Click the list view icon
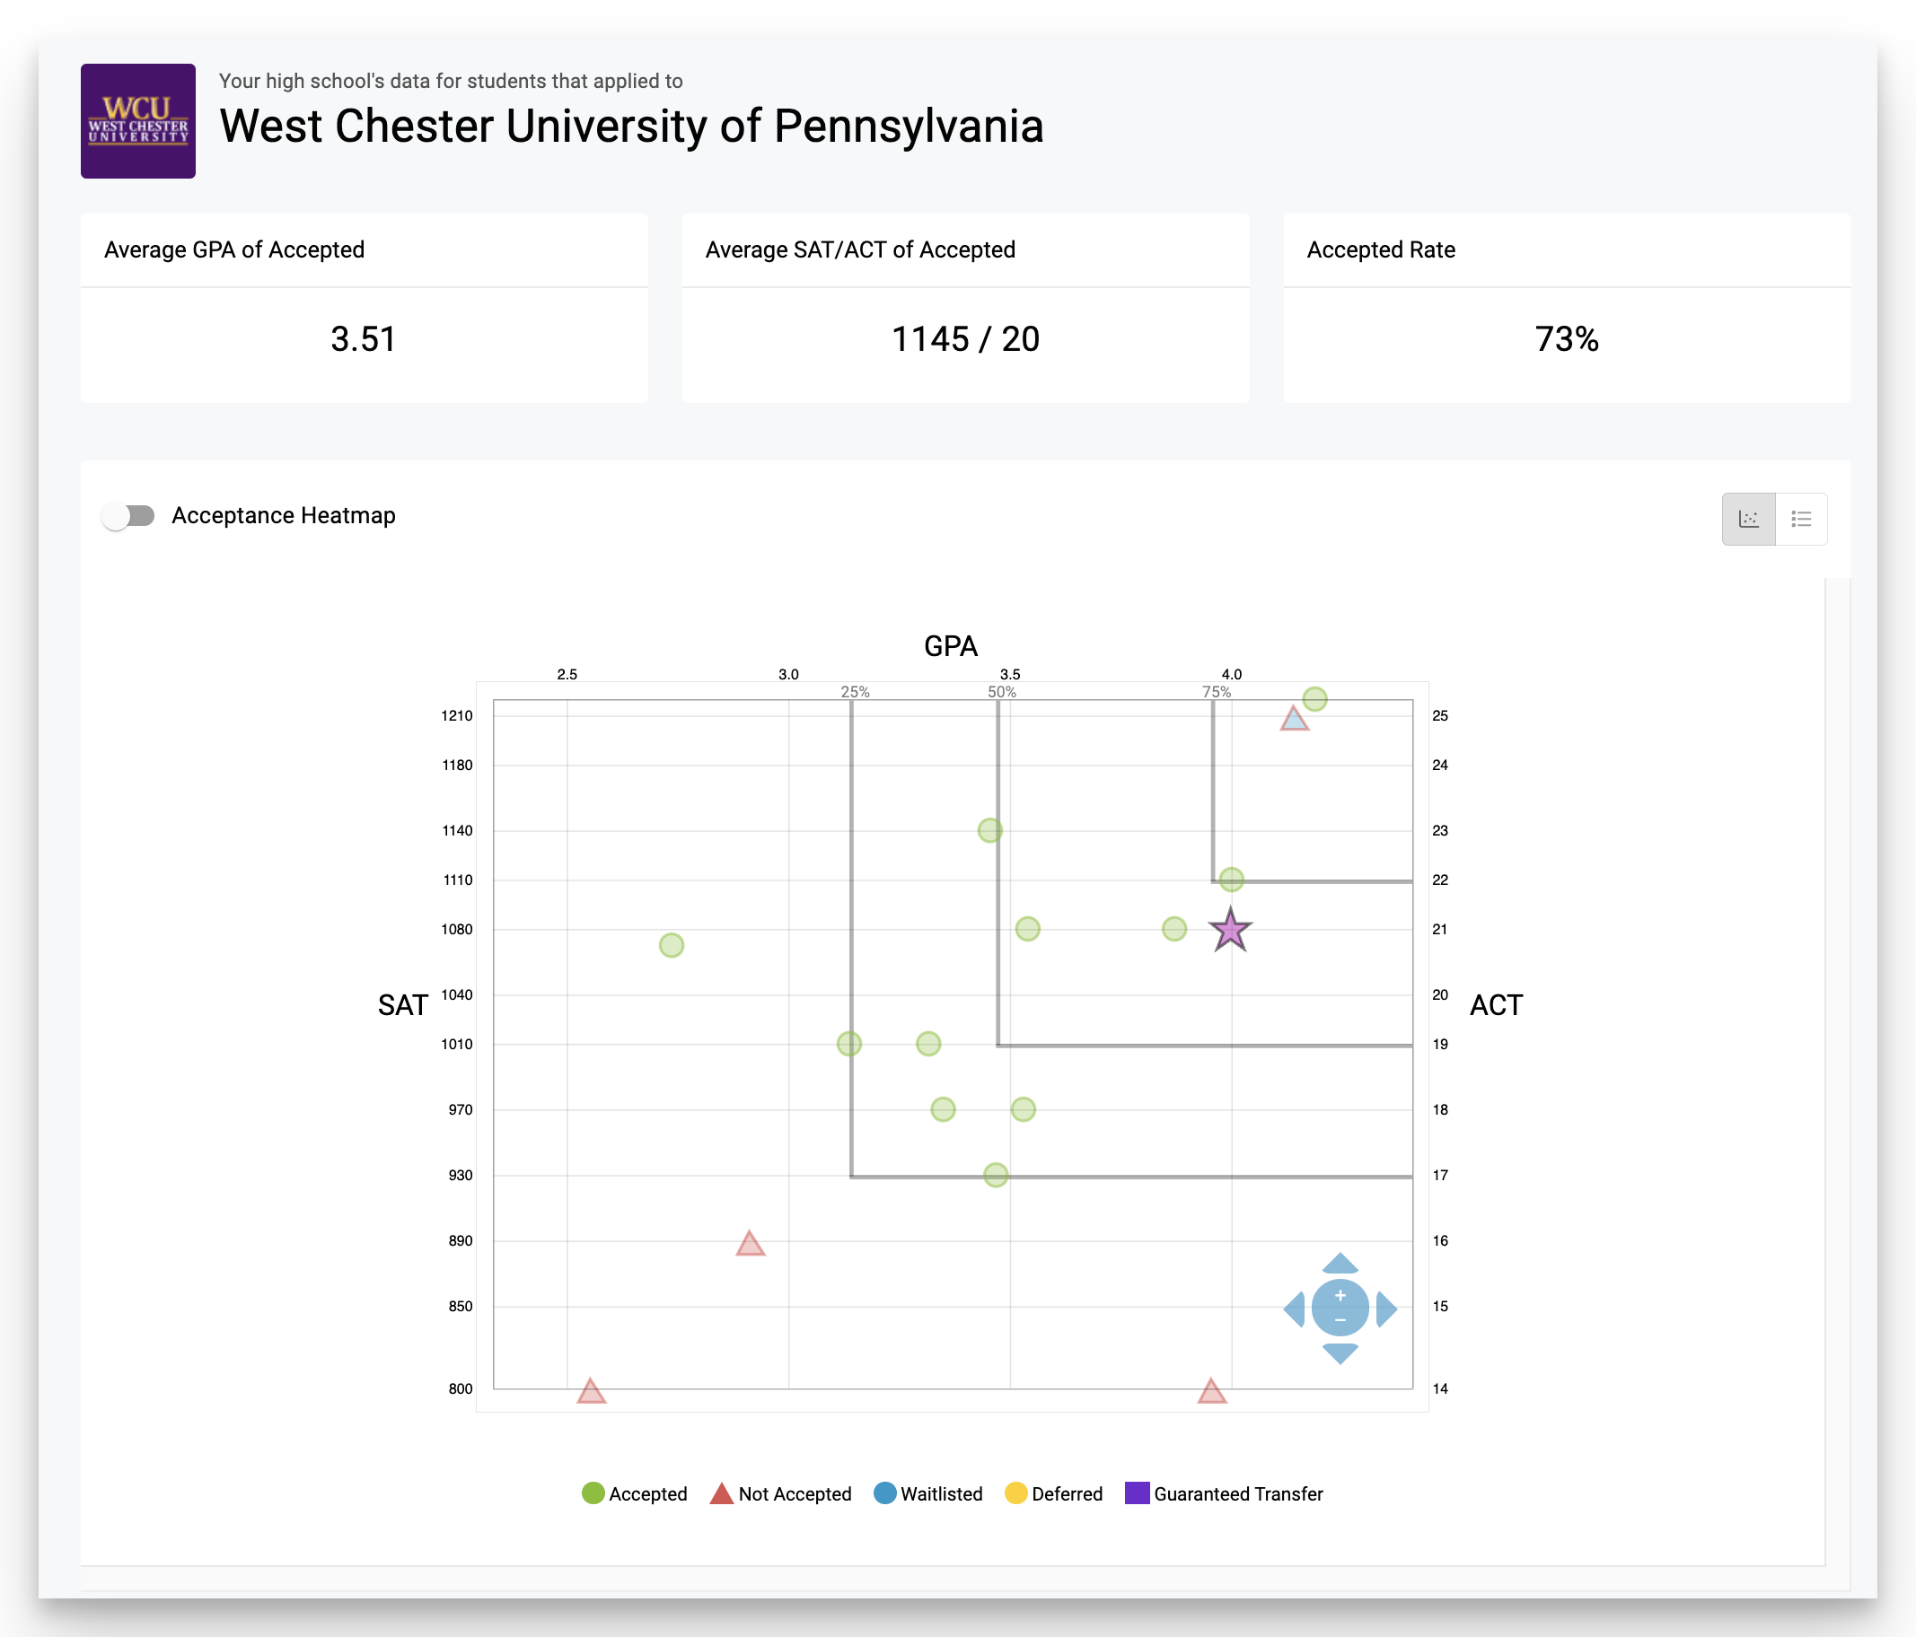 [1800, 518]
